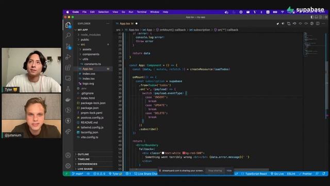Open the Search view icon

click(68, 35)
